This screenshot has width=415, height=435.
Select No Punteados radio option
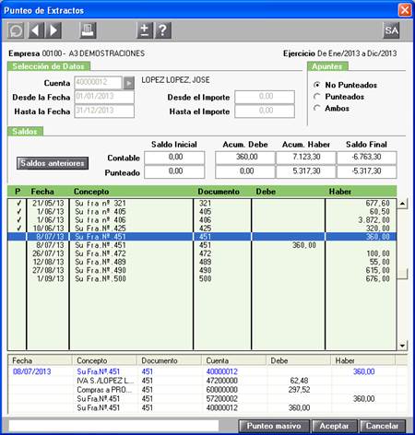coord(316,85)
